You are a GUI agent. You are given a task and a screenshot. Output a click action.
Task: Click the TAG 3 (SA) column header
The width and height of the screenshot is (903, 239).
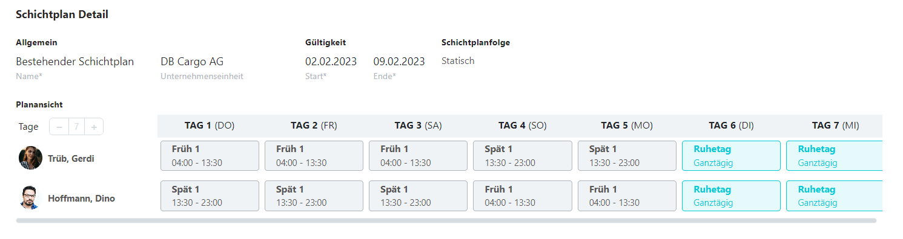418,126
